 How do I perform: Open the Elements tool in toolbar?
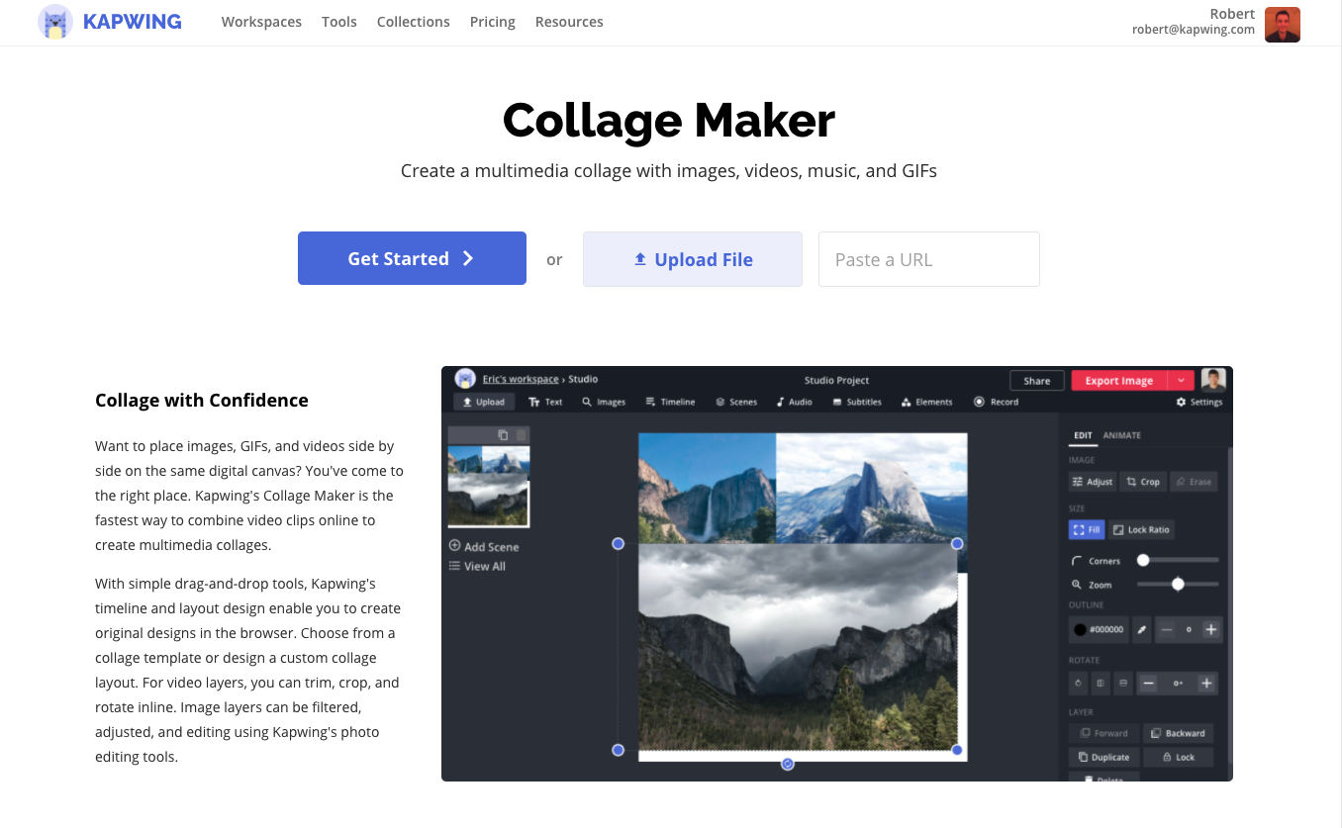926,402
